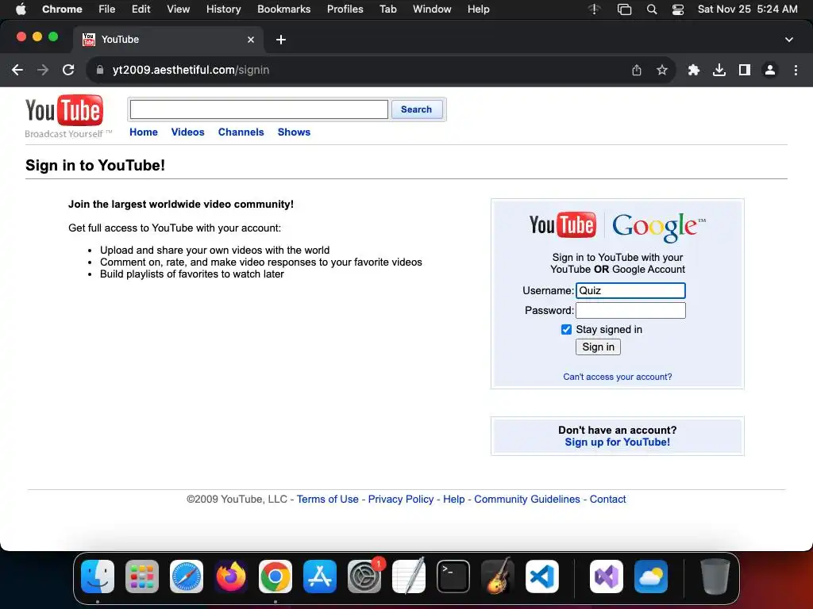
Task: Click the screen mirroring menu bar icon
Action: coord(624,10)
